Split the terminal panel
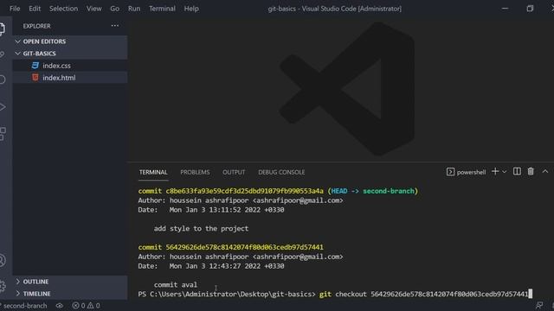Image resolution: width=554 pixels, height=311 pixels. [517, 171]
